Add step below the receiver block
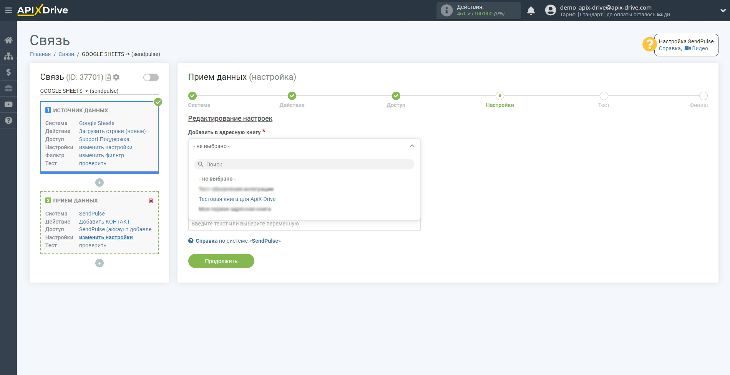730x375 pixels. tap(100, 263)
